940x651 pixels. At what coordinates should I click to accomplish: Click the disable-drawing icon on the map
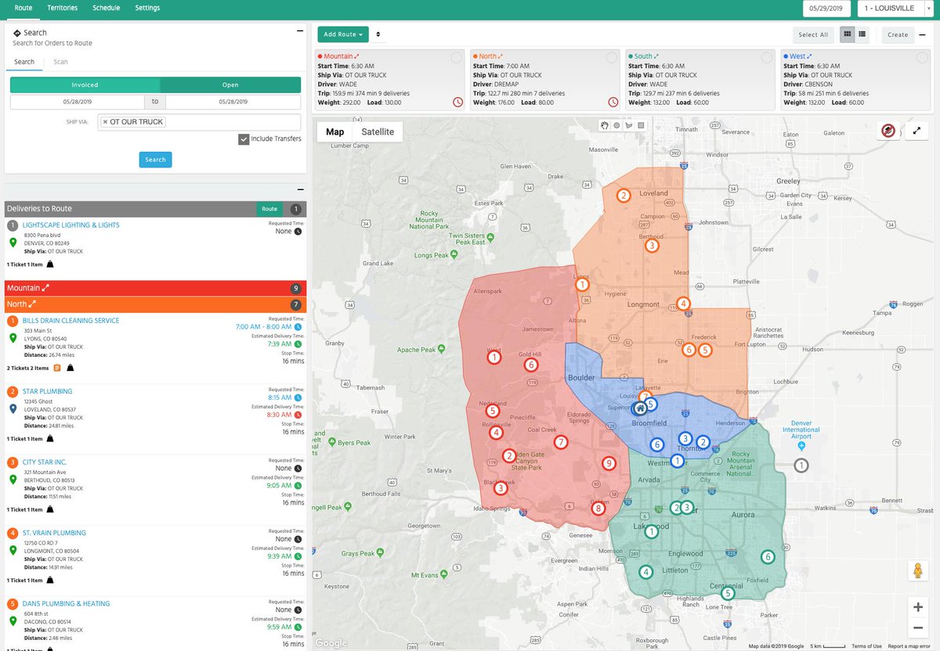[x=888, y=131]
